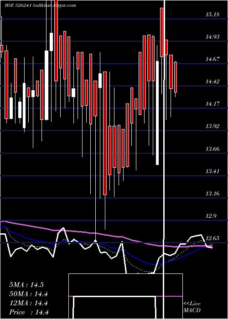Image resolution: width=228 pixels, height=319 pixels.
Task: Click the 13.66 price axis label
Action: point(212,149)
